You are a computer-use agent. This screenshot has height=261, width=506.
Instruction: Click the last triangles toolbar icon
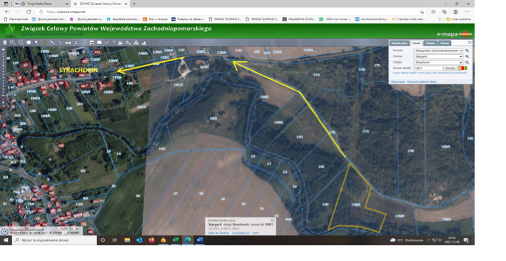click(144, 43)
